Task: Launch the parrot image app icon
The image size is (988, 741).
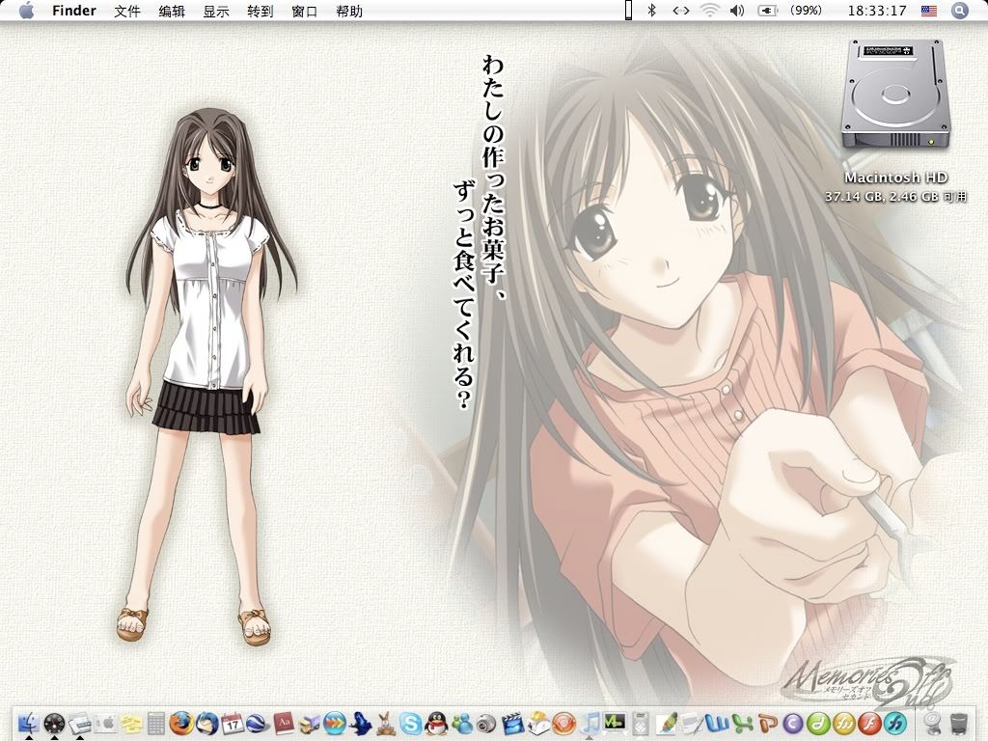Action: pyautogui.click(x=666, y=724)
